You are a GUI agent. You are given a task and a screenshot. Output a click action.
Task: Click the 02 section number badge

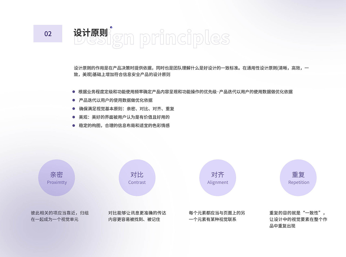coord(48,34)
